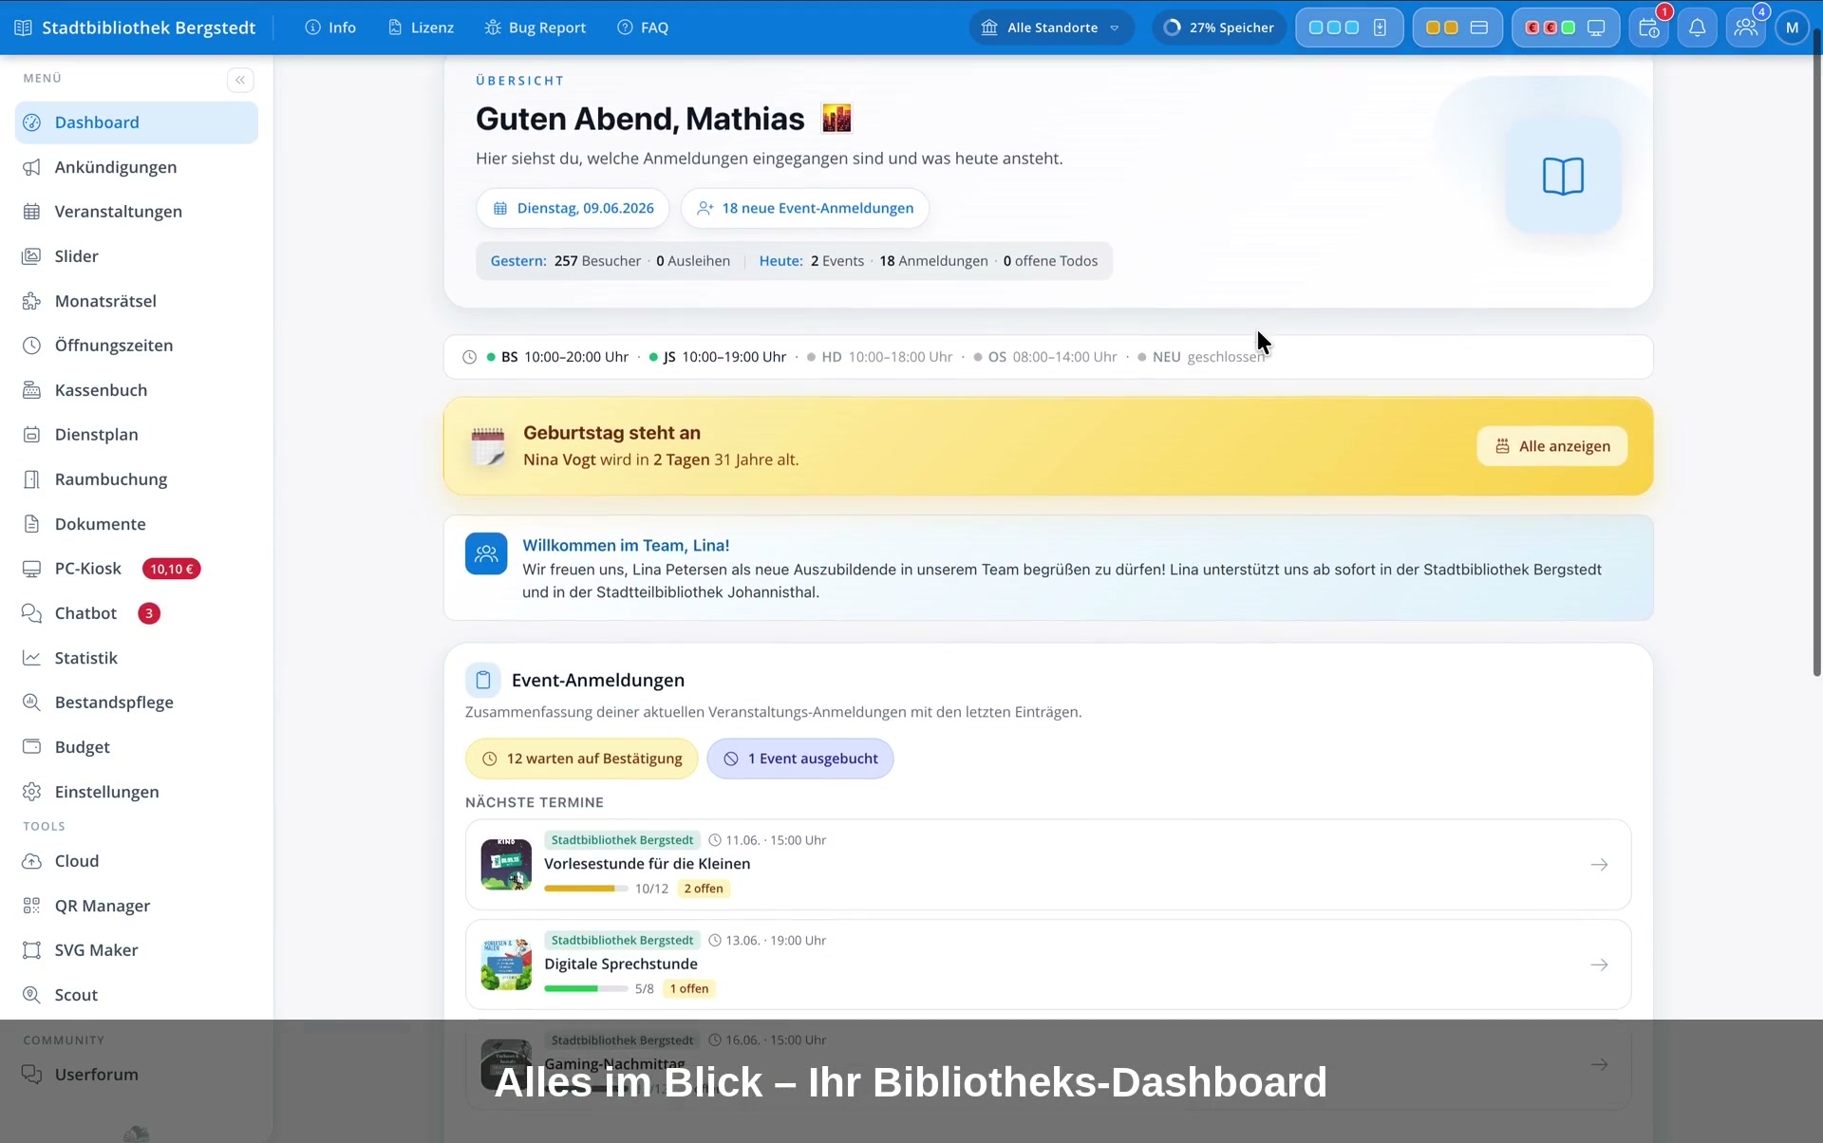Open Öffnungszeiten in the sidebar

(136, 346)
